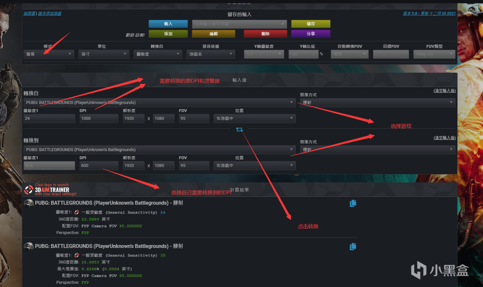This screenshot has height=287, width=483.
Task: Open the 轉換自 game dropdown for PUBG
Action: [160, 103]
